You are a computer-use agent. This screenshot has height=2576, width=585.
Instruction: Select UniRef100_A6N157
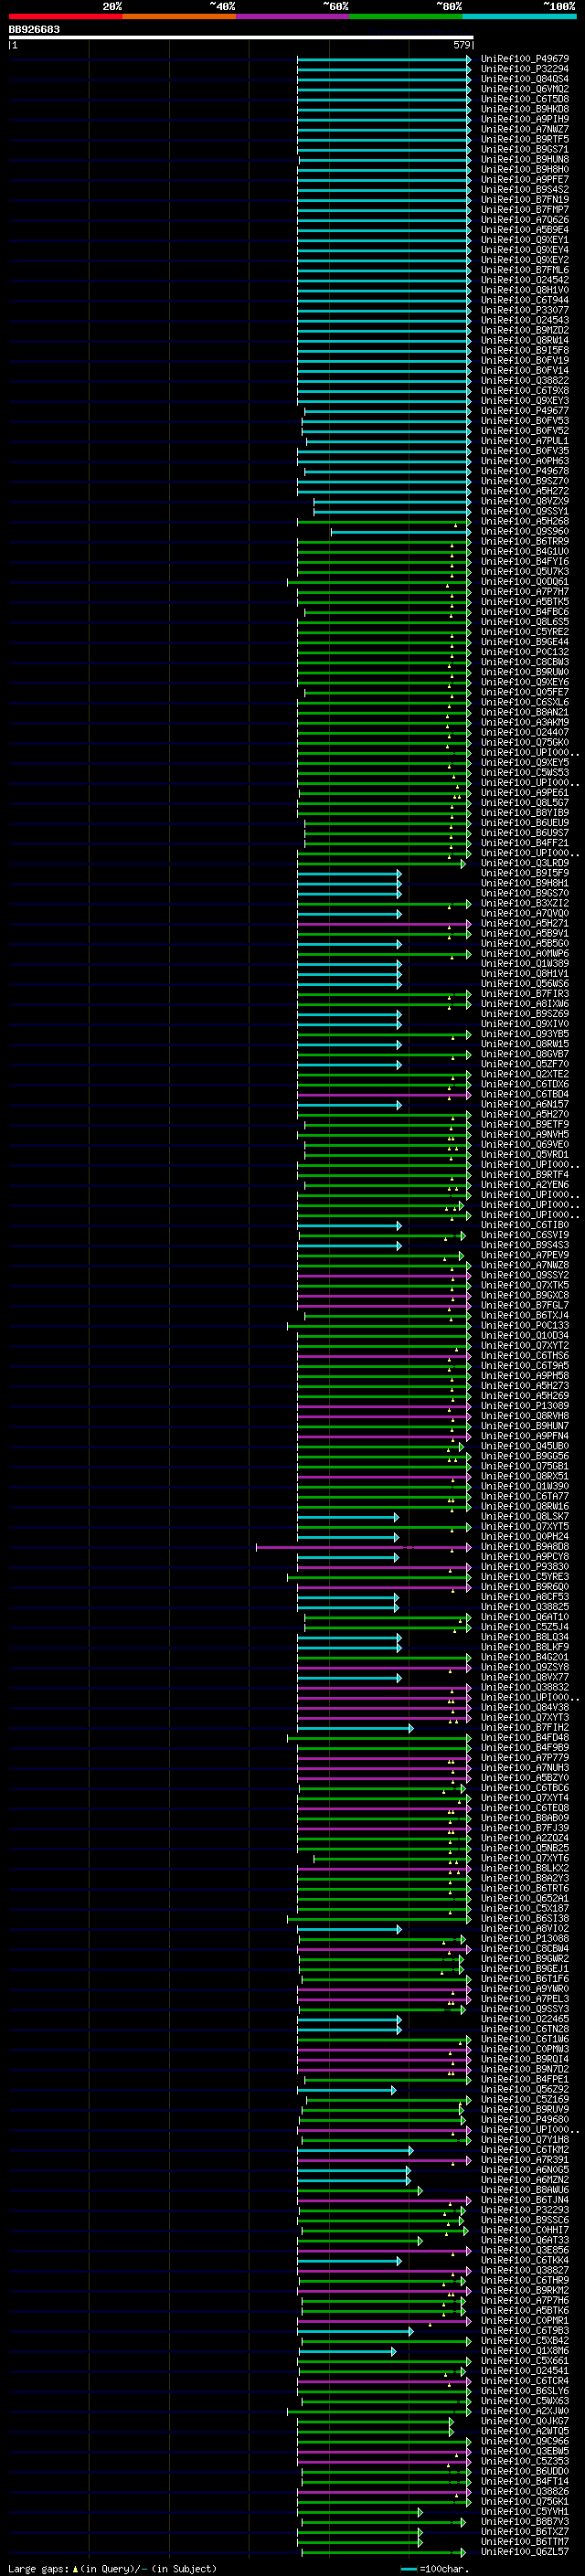coord(525,1105)
